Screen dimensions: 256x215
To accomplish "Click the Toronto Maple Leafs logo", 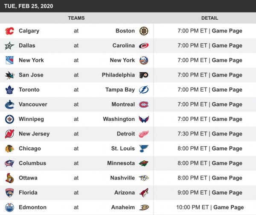I will click(x=9, y=90).
